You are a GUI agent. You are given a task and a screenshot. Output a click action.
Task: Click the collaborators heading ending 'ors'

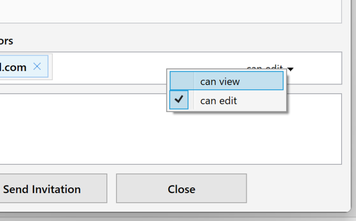(x=6, y=41)
